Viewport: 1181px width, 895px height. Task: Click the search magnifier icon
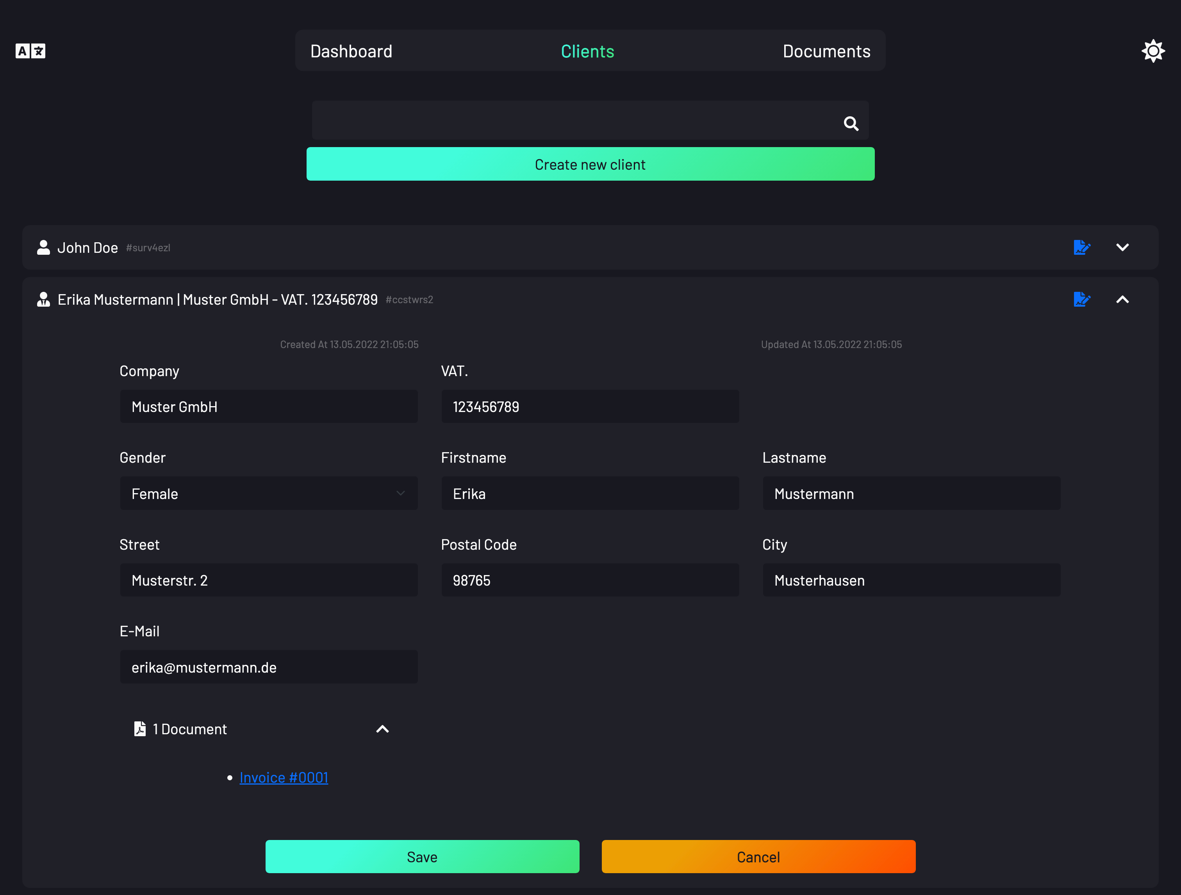[851, 124]
